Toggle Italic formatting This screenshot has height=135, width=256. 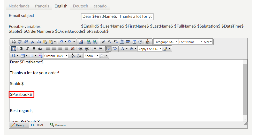[27, 49]
